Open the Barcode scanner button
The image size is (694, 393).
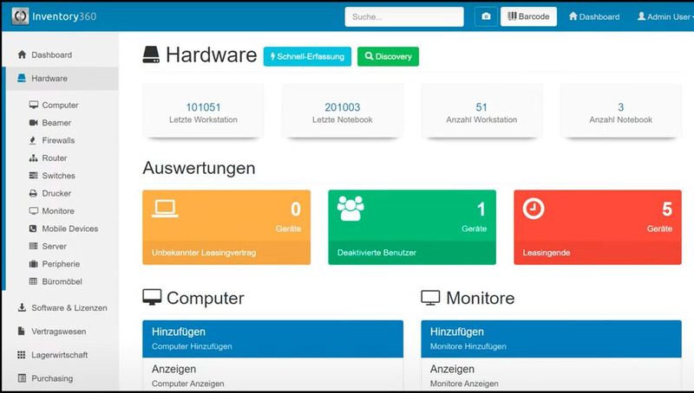[528, 16]
